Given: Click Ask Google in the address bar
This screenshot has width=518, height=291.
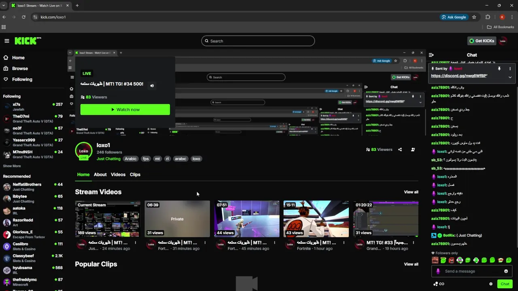Looking at the screenshot, I should click(454, 17).
